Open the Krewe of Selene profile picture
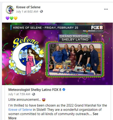 click(10, 9)
